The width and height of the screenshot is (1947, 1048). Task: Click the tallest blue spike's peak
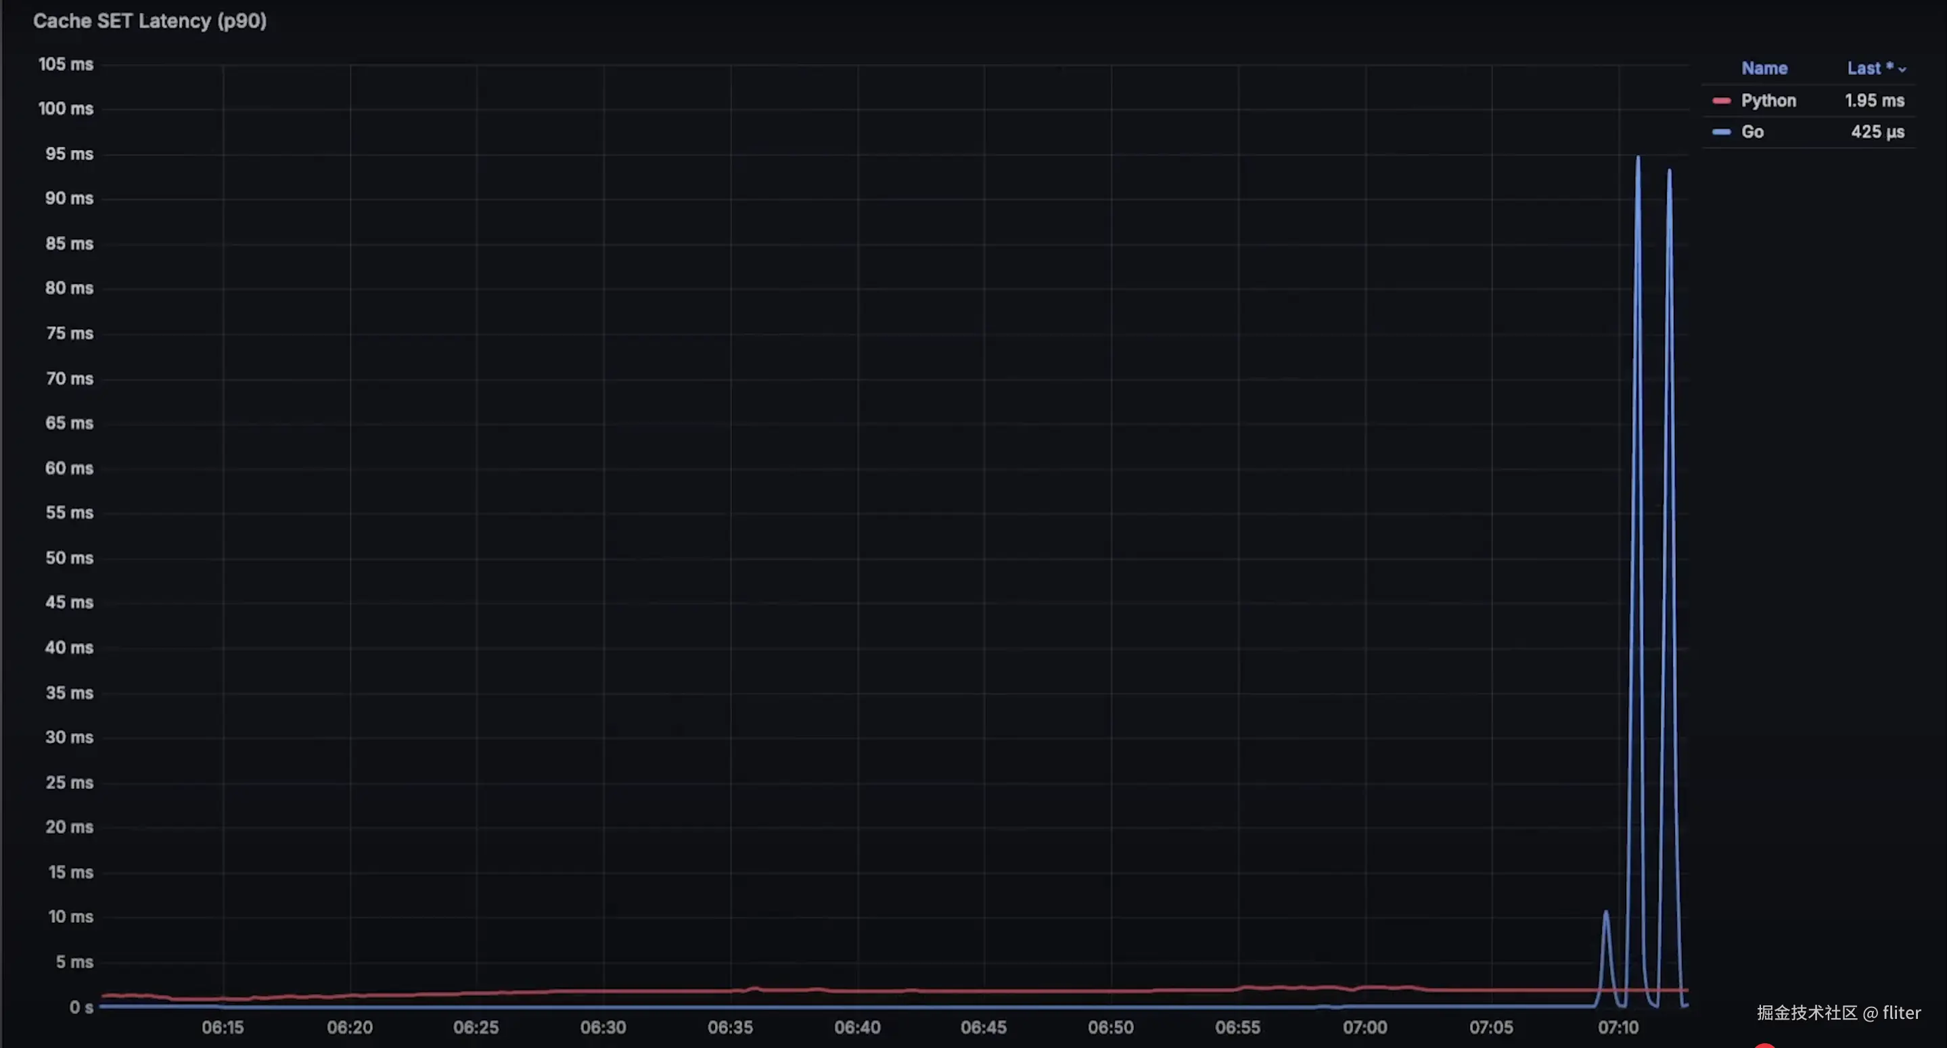click(x=1638, y=158)
